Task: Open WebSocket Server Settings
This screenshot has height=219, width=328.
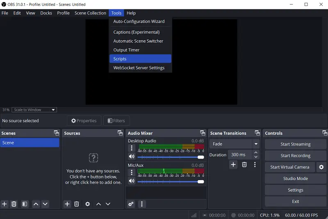Action: click(140, 68)
